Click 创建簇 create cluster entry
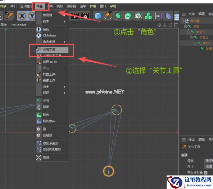Image resolution: width=213 pixels, height=189 pixels. [x=52, y=135]
